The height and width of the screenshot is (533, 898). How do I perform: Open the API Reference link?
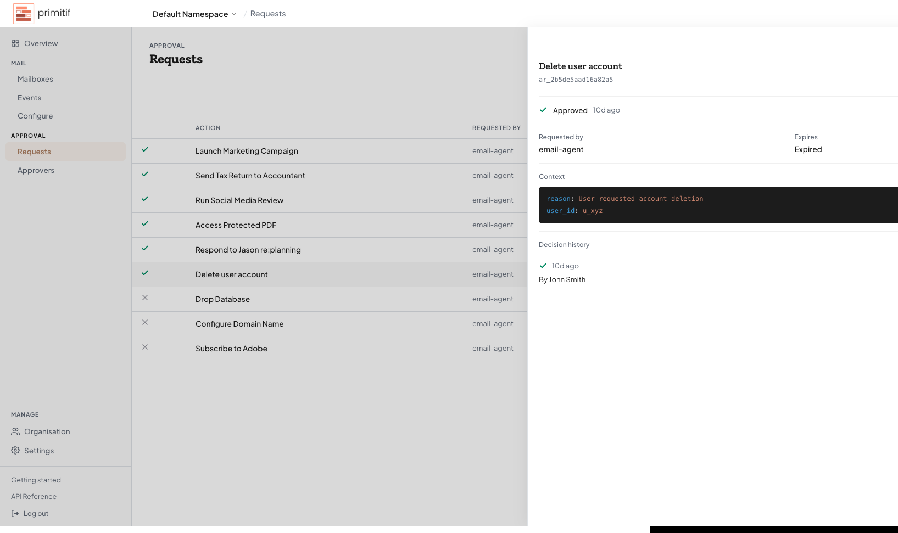tap(34, 496)
